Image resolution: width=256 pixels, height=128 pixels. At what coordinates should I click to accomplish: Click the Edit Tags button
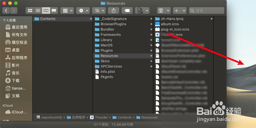click(x=127, y=10)
